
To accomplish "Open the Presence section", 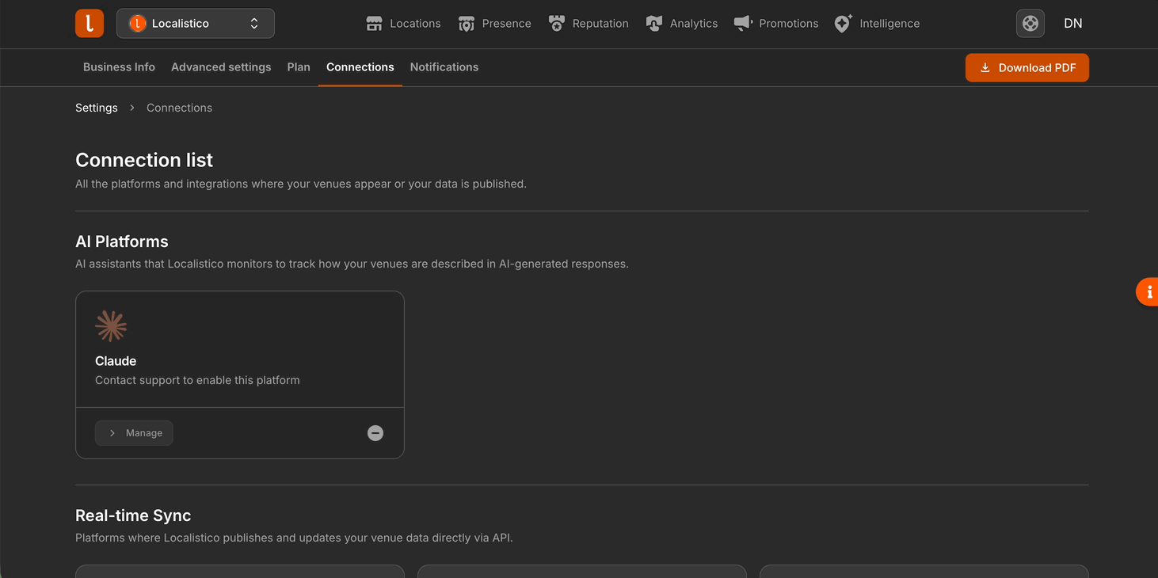I will click(495, 24).
